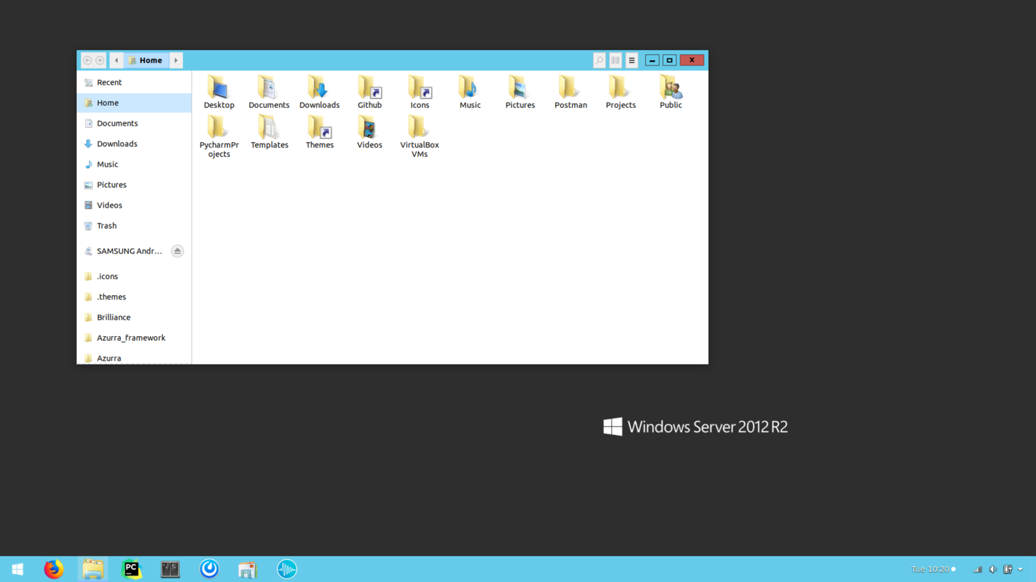
Task: Select the Themes linked folder
Action: pyautogui.click(x=319, y=132)
